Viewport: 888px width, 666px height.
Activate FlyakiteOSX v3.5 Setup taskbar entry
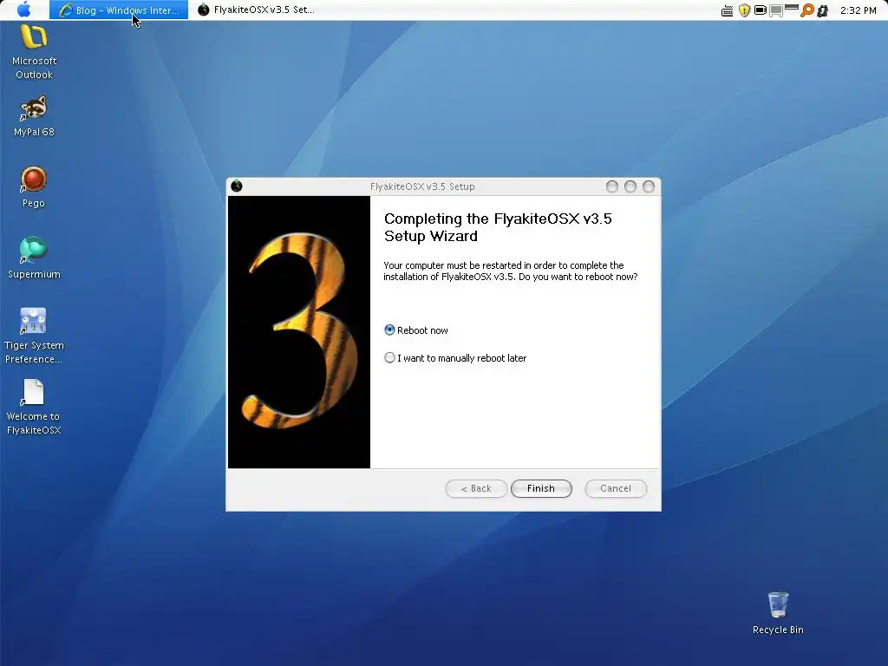point(256,10)
